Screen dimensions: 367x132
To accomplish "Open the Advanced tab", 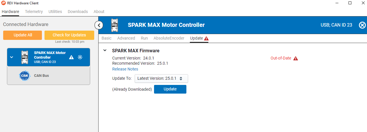I will pos(126,38).
